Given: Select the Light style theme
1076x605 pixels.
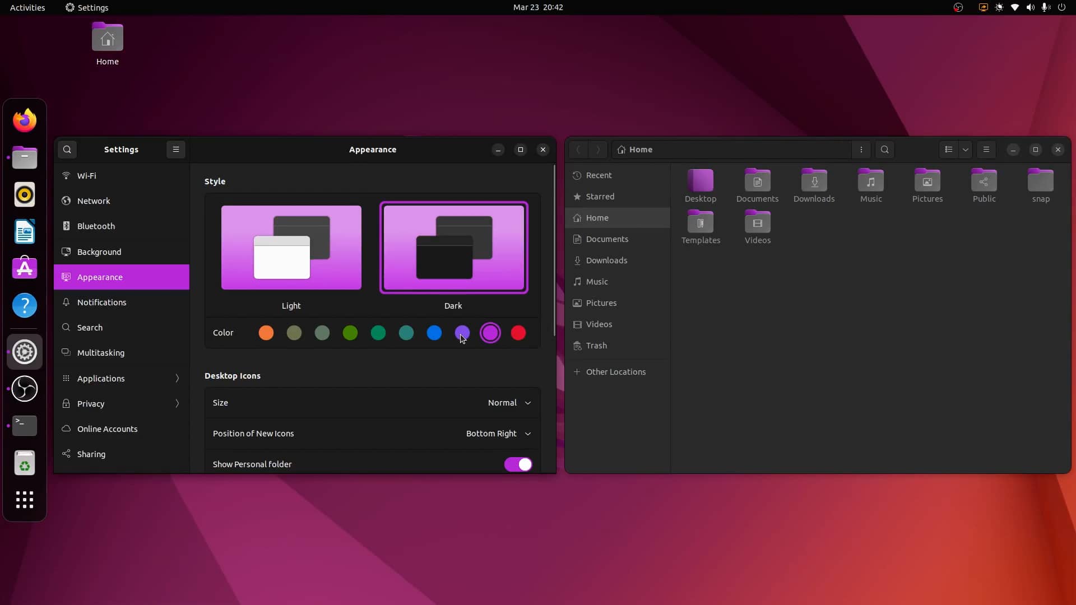Looking at the screenshot, I should pos(290,248).
